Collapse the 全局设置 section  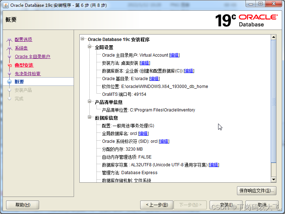click(x=89, y=46)
